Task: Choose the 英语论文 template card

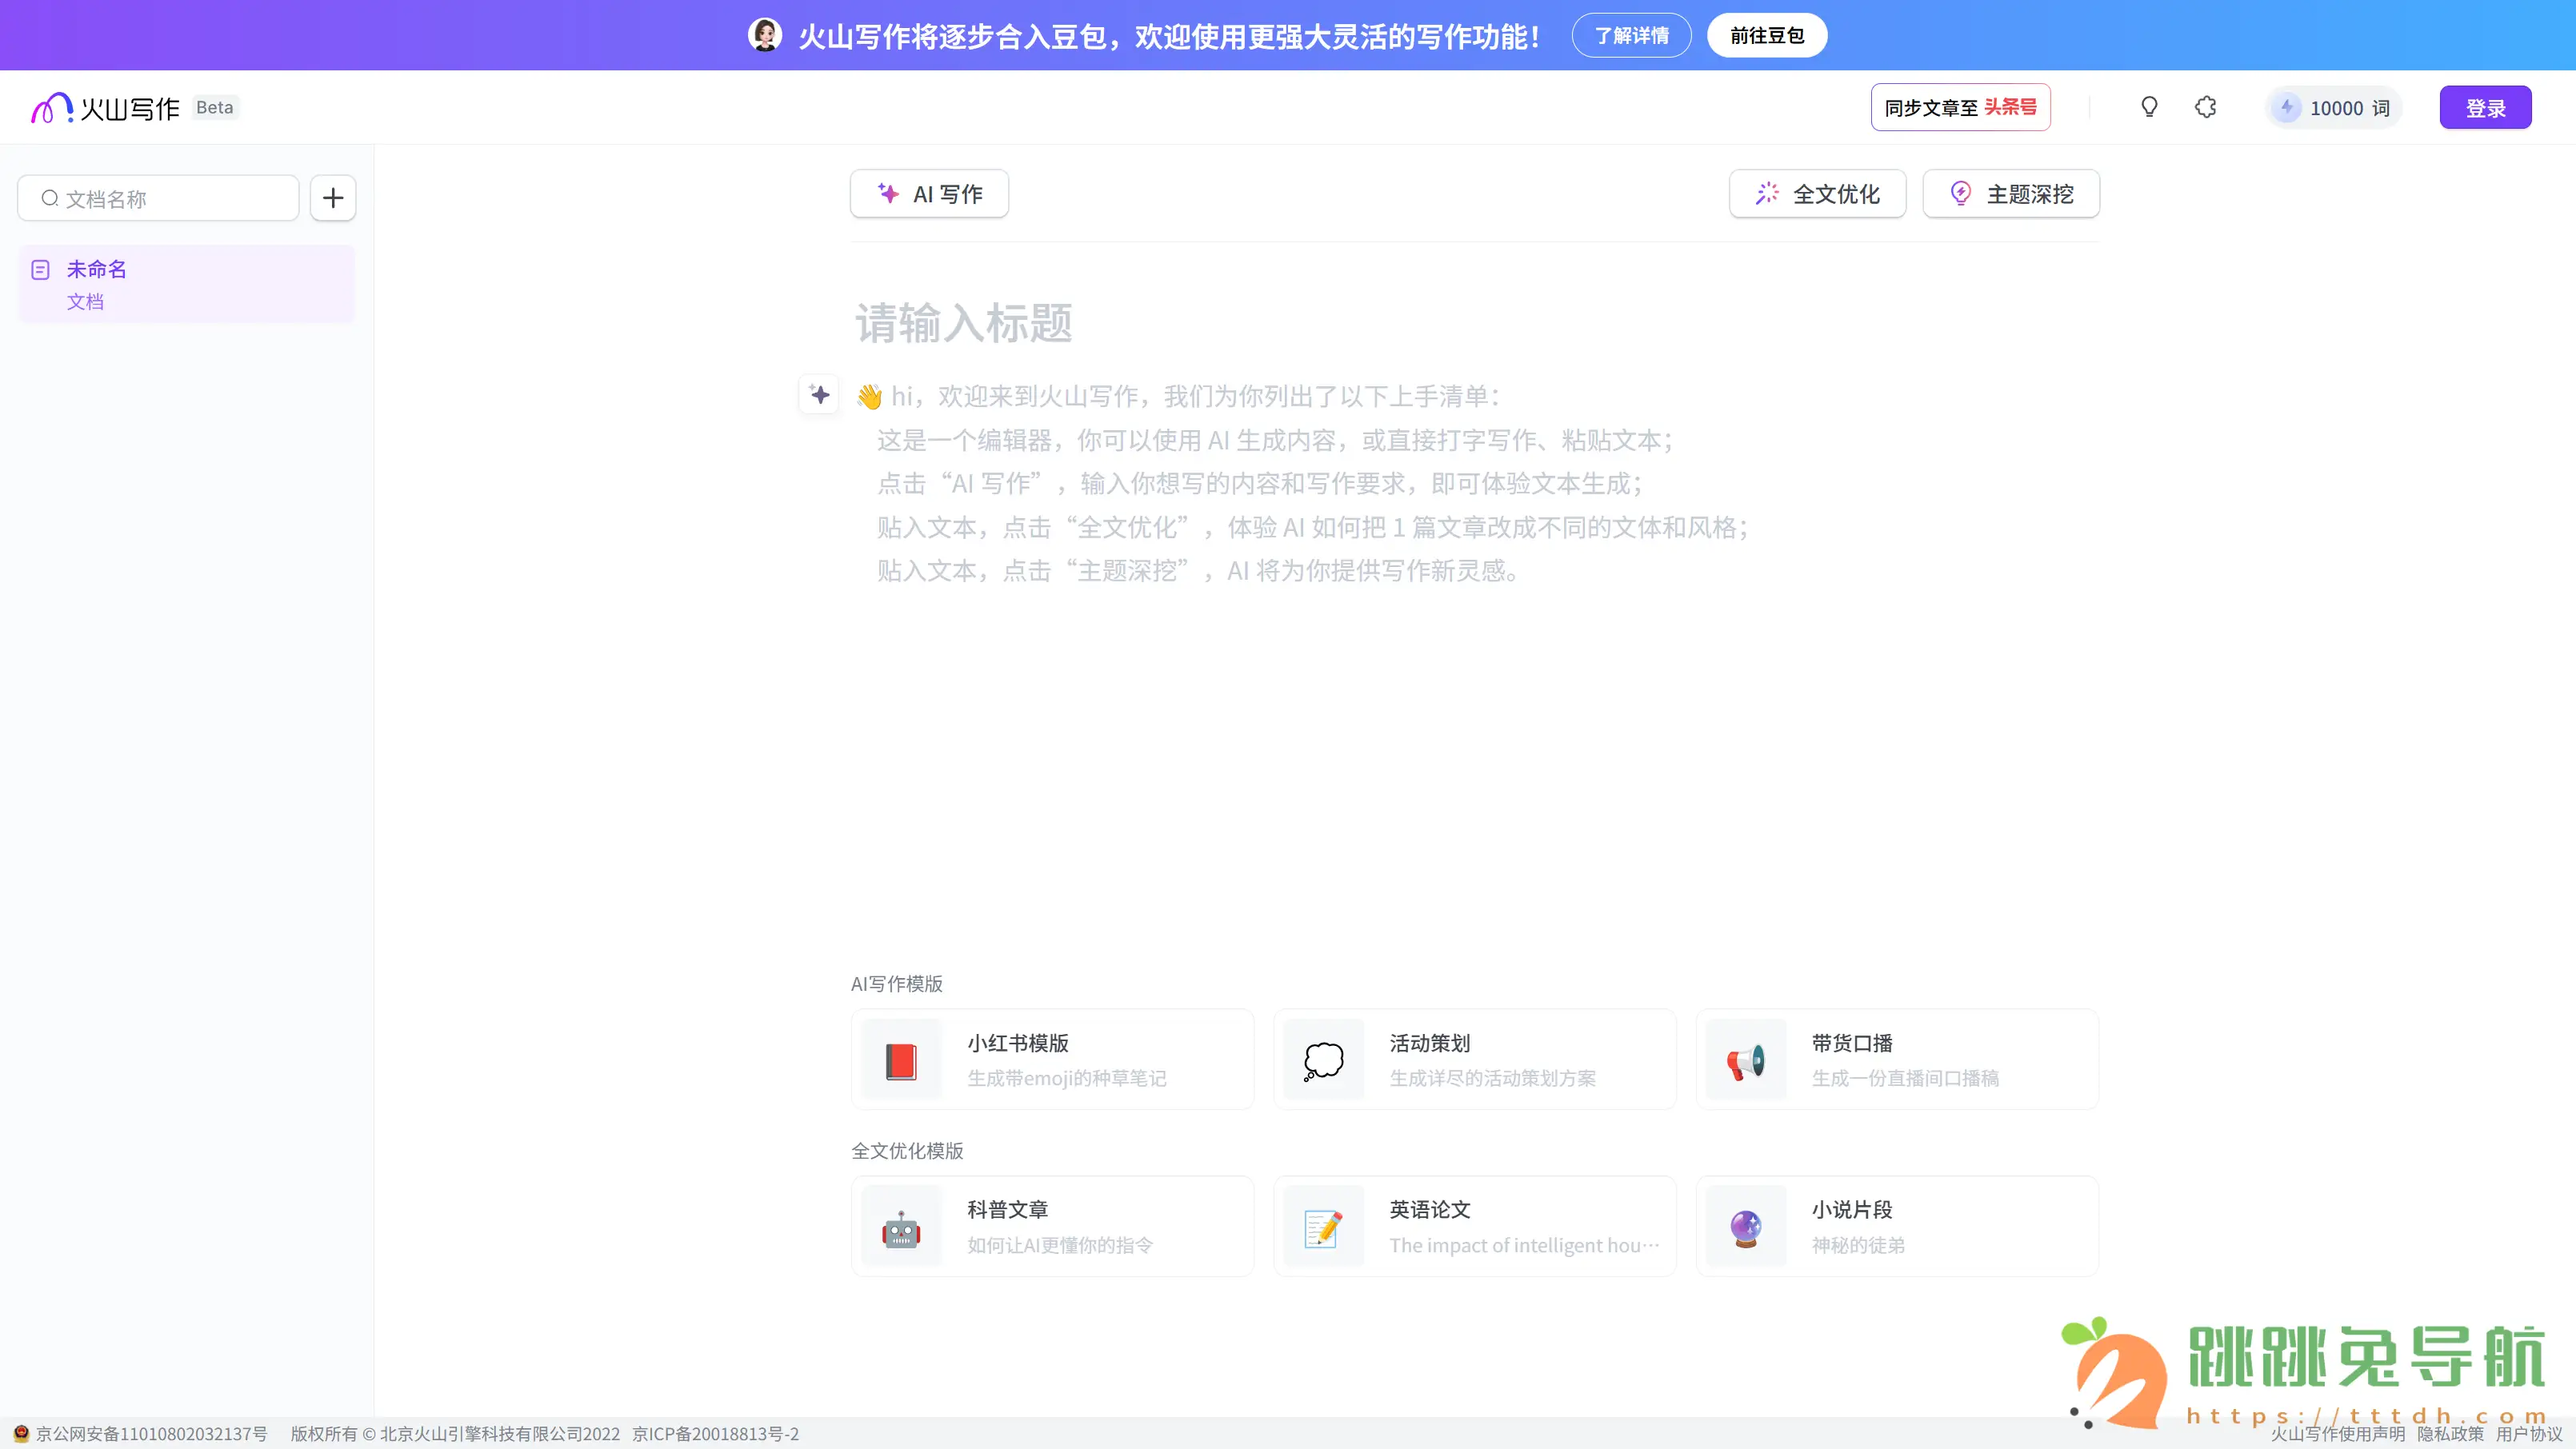Action: click(x=1474, y=1226)
